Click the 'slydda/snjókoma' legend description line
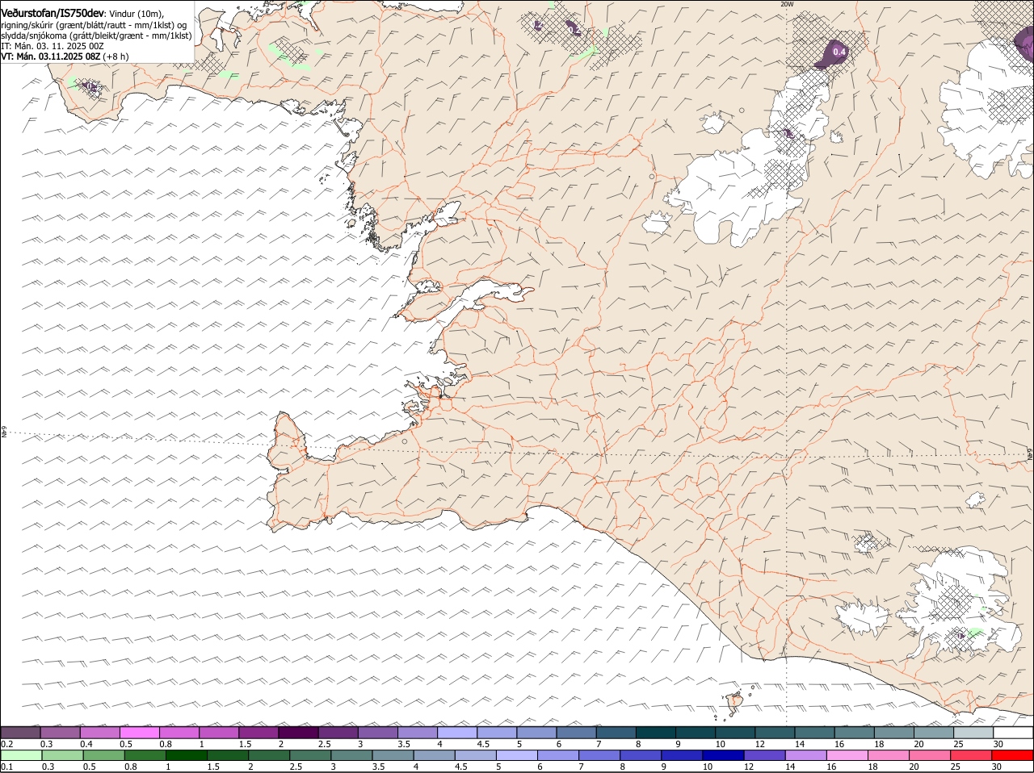 tap(96, 36)
